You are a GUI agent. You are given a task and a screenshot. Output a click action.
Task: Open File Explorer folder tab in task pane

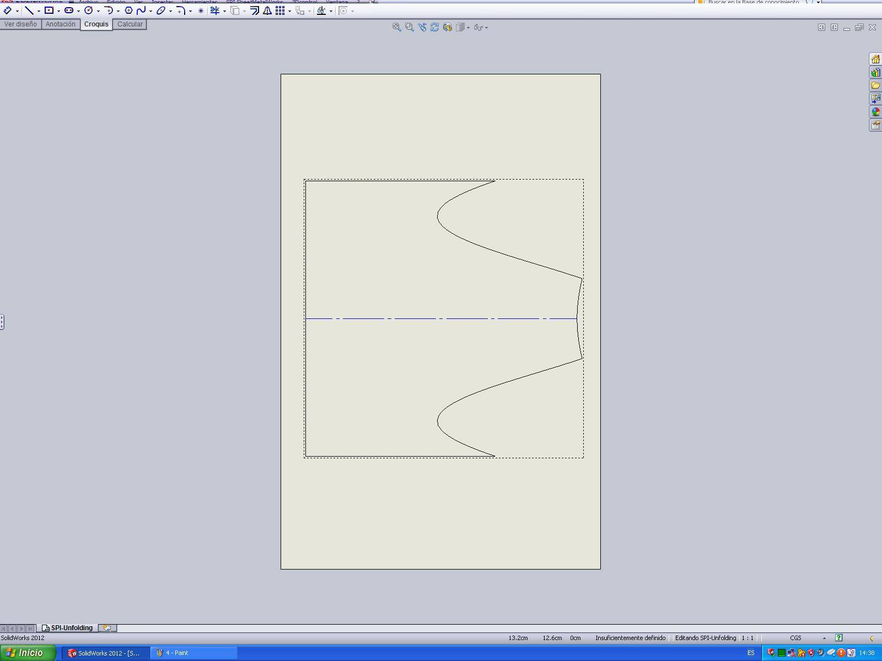click(875, 85)
